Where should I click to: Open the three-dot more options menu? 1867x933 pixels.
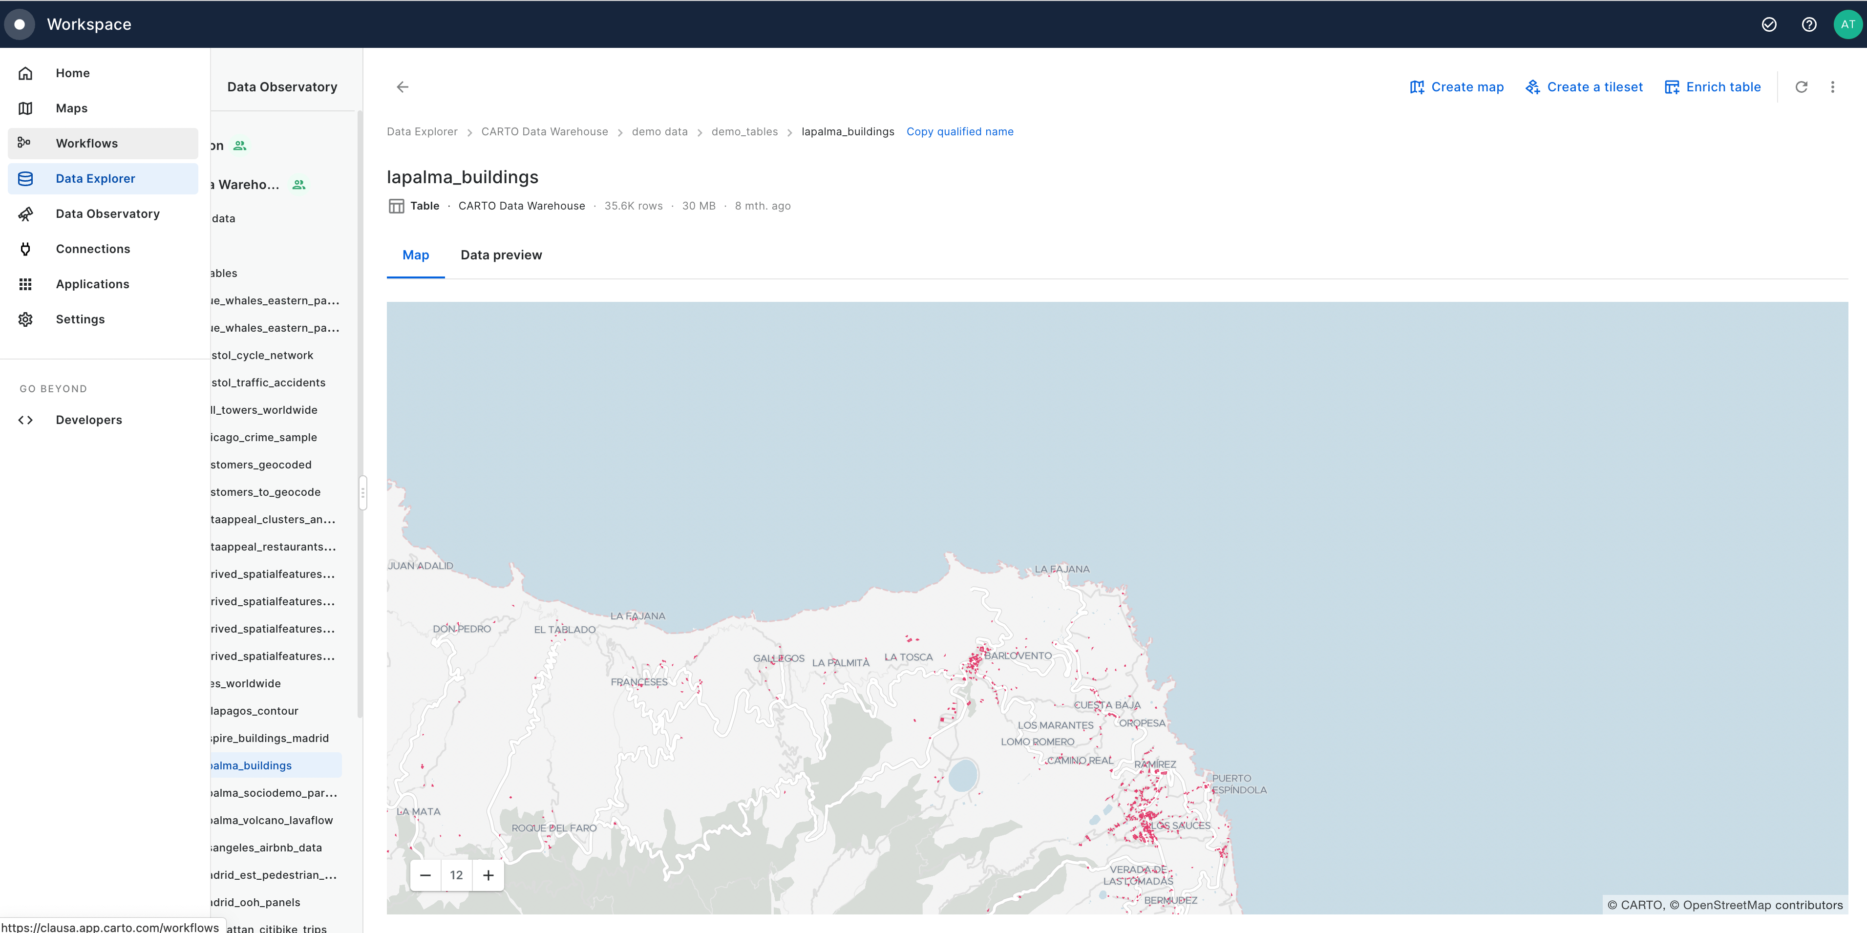coord(1833,87)
